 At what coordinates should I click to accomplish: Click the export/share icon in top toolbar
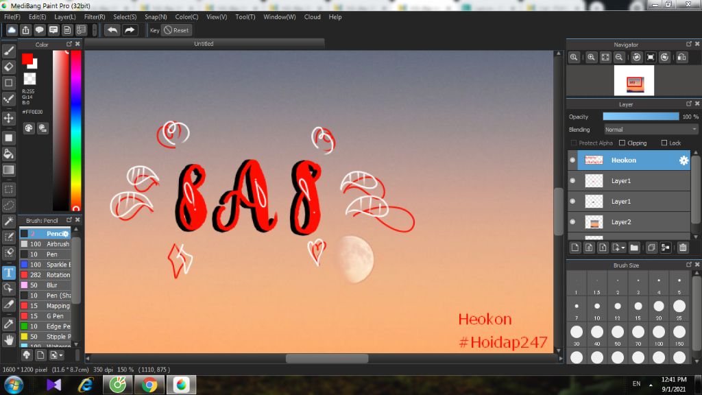(25, 30)
